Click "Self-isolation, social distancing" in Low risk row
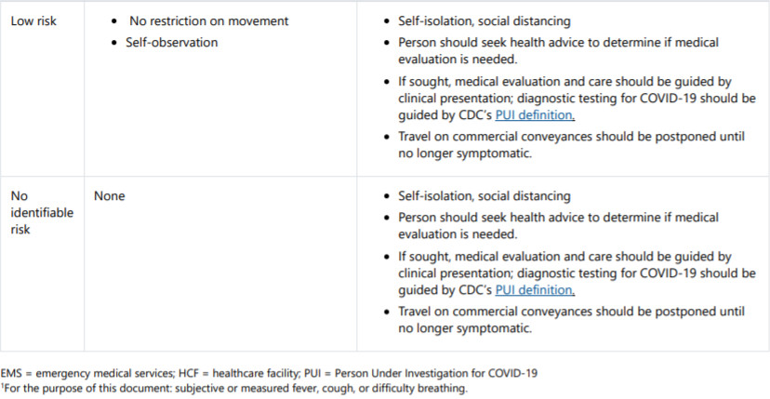770x399 pixels. 485,21
